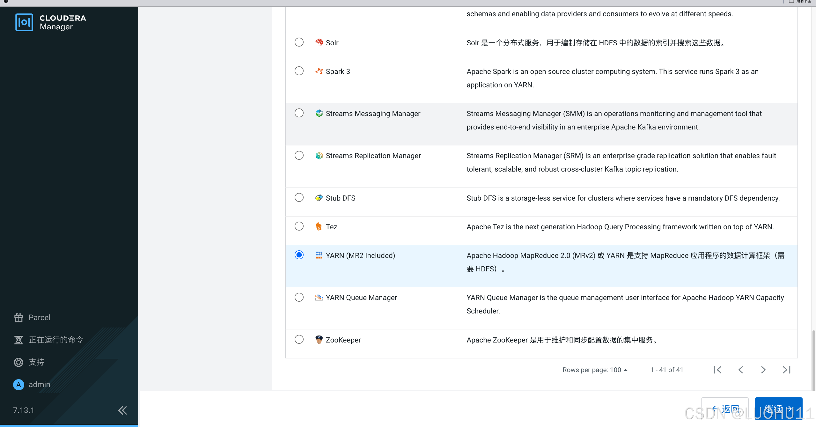
Task: Click the Cloudera Manager logo icon
Action: click(24, 22)
